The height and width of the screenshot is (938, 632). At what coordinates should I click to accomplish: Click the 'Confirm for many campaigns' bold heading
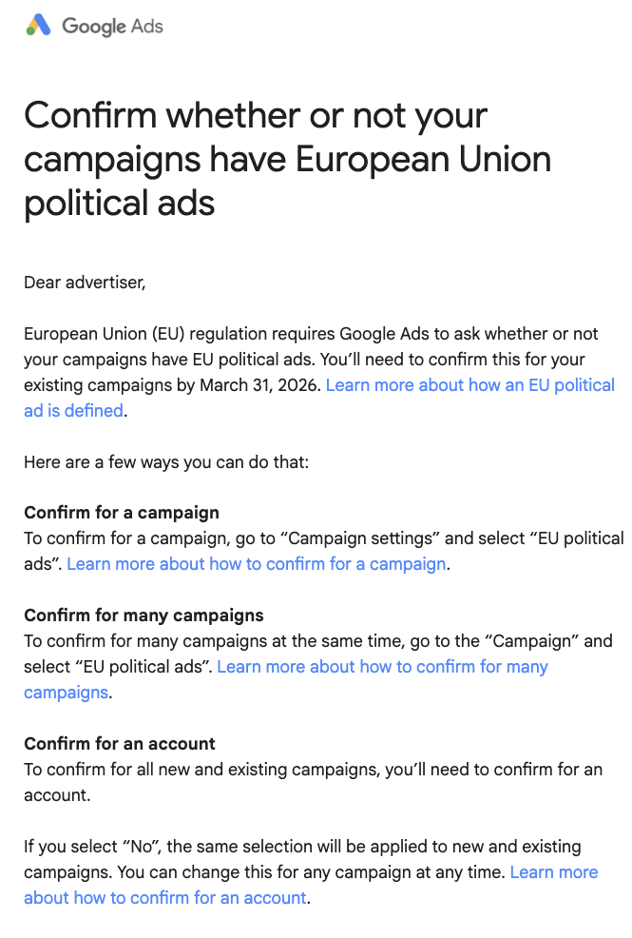[x=144, y=615]
